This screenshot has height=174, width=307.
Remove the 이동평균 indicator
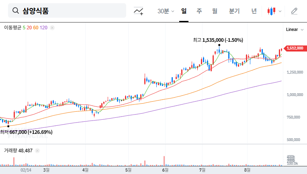tap(52, 28)
